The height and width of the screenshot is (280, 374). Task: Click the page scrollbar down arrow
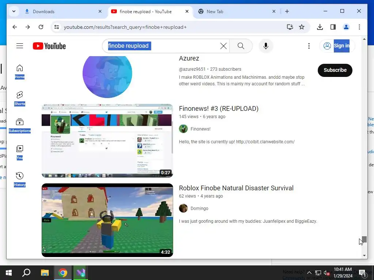click(364, 256)
